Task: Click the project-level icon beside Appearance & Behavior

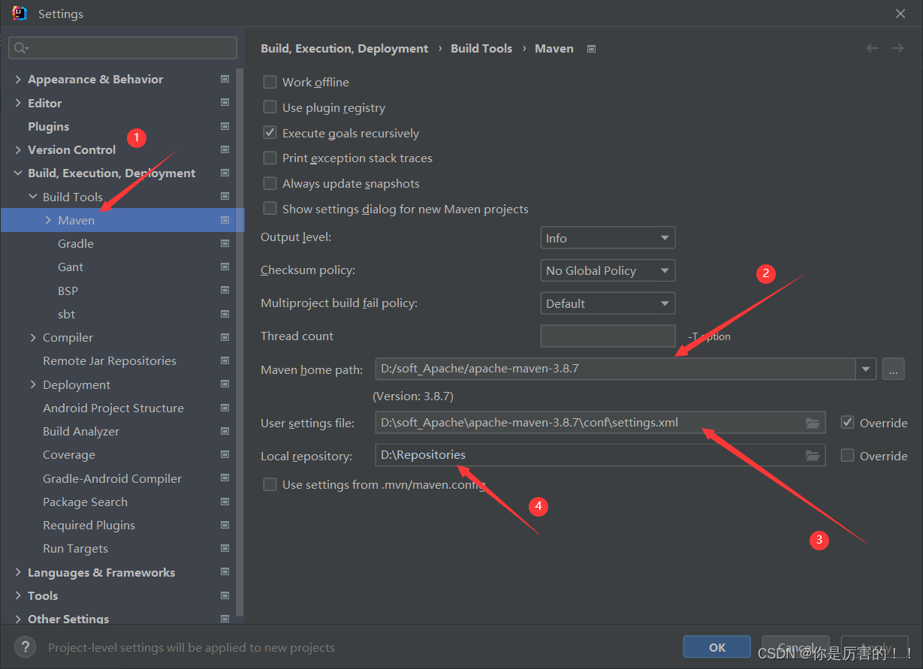Action: pos(225,79)
